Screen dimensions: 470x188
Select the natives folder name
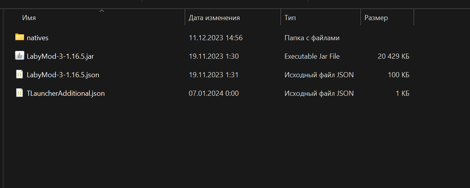click(x=37, y=38)
